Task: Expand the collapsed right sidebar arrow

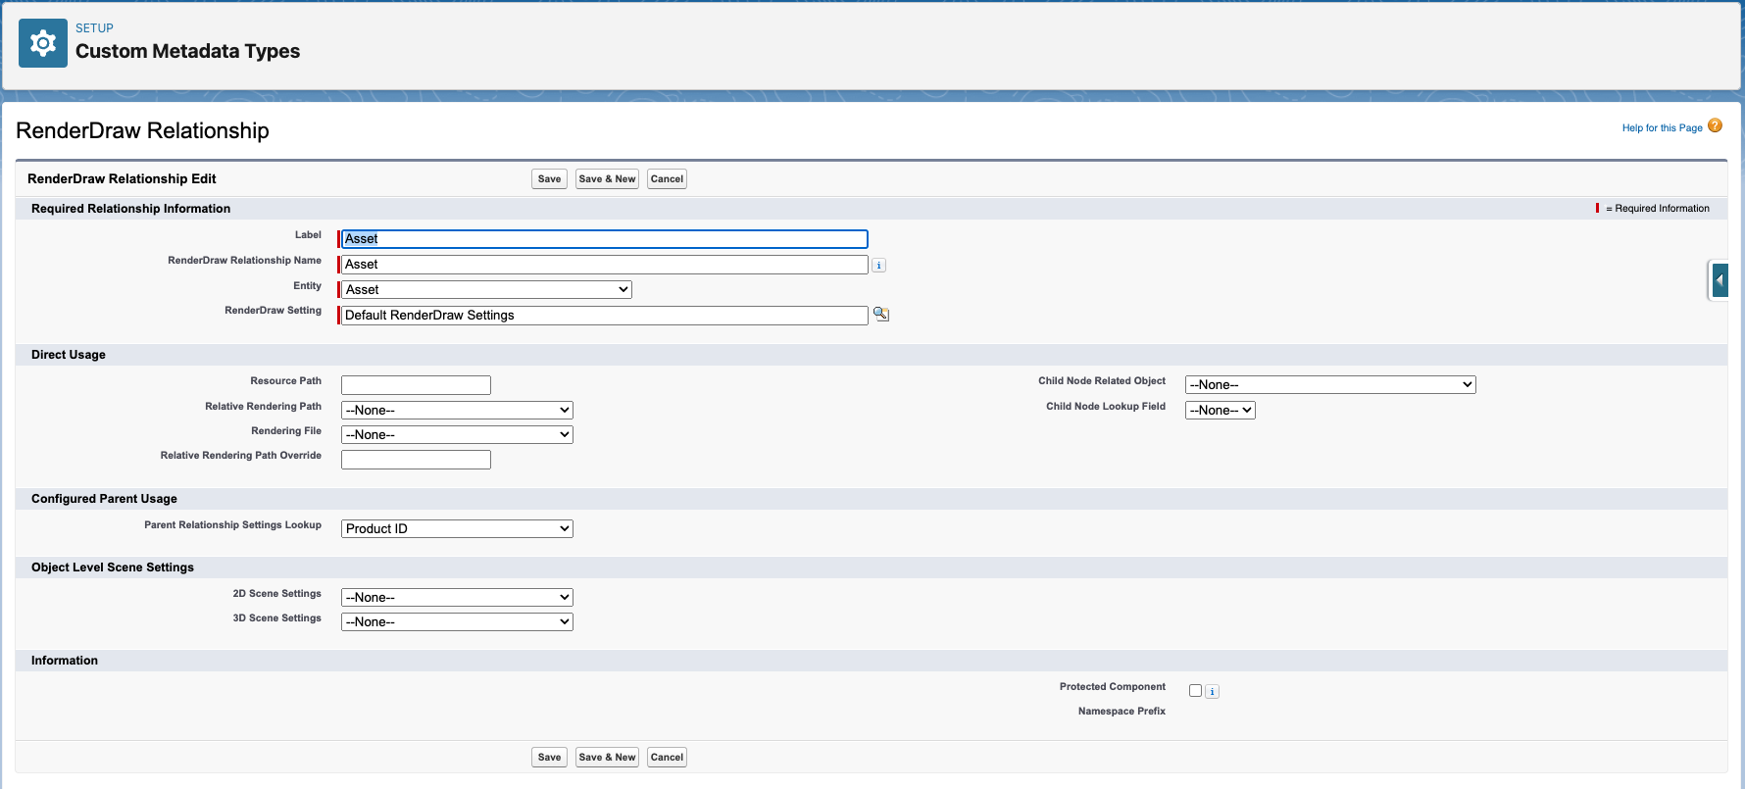Action: pyautogui.click(x=1719, y=280)
